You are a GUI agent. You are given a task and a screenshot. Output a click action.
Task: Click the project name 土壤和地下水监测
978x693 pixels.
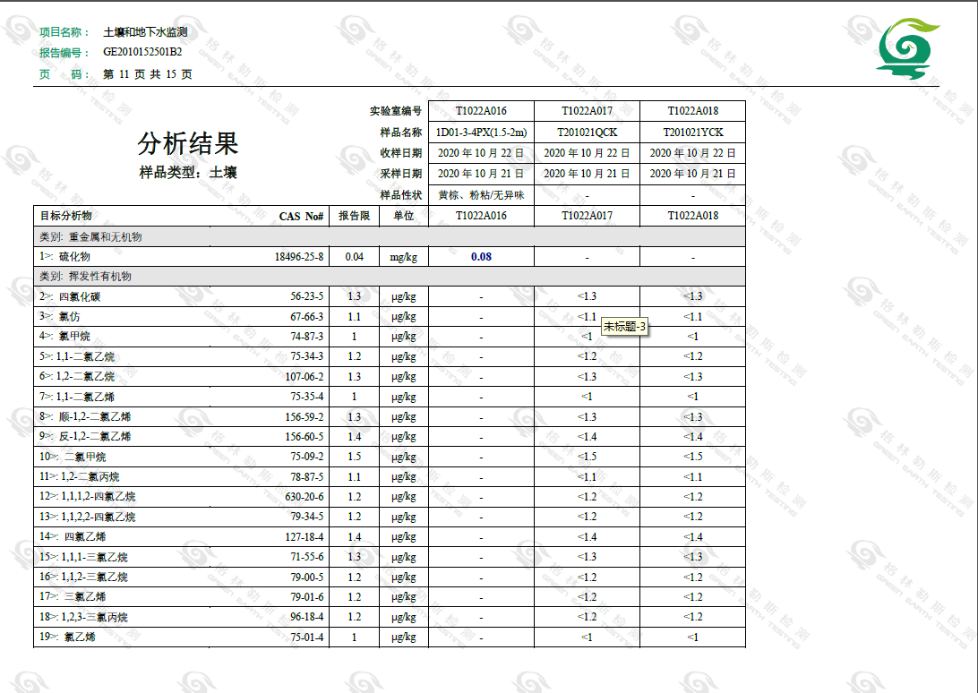pos(145,31)
